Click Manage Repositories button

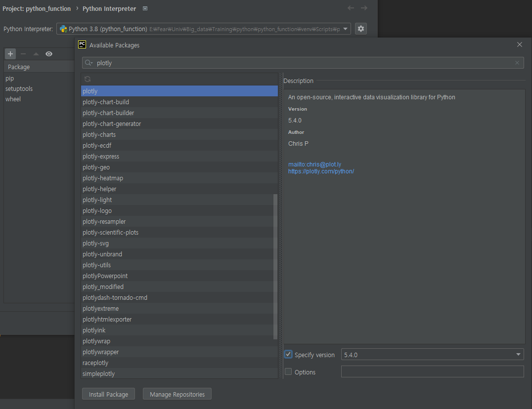177,394
